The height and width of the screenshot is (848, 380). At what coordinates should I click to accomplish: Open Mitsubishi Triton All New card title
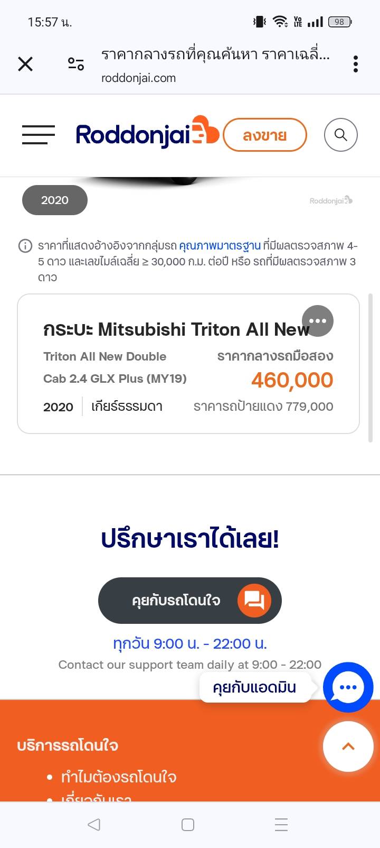tap(176, 329)
